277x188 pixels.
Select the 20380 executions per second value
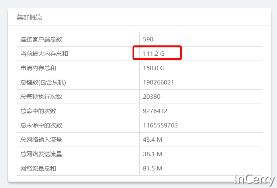point(151,97)
